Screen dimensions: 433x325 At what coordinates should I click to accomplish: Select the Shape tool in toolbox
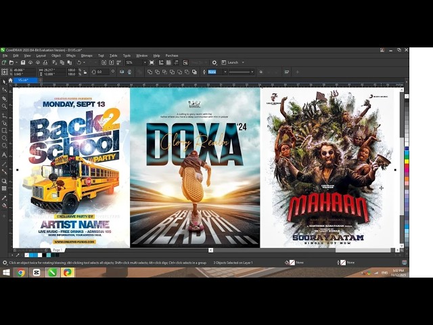(x=4, y=90)
